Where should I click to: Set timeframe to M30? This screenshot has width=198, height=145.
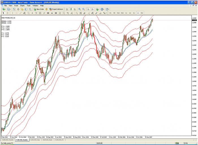coord(122,13)
